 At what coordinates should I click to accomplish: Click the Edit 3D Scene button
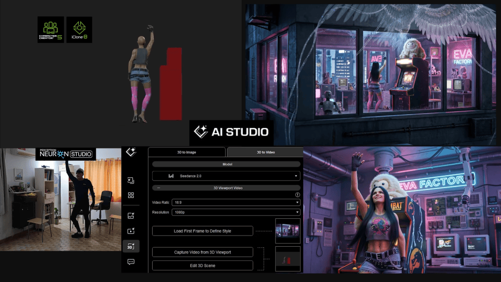[203, 265]
